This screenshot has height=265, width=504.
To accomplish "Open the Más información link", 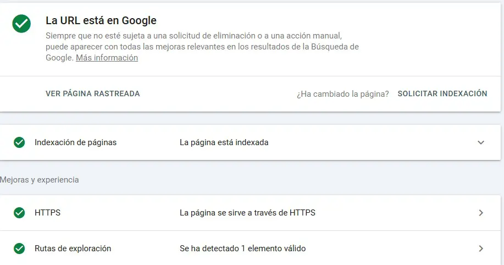I will tap(107, 58).
